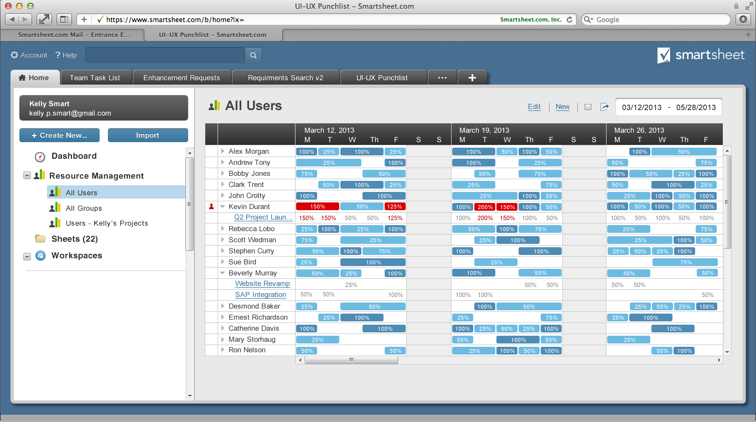Open Q2 Project Launch link

(263, 217)
